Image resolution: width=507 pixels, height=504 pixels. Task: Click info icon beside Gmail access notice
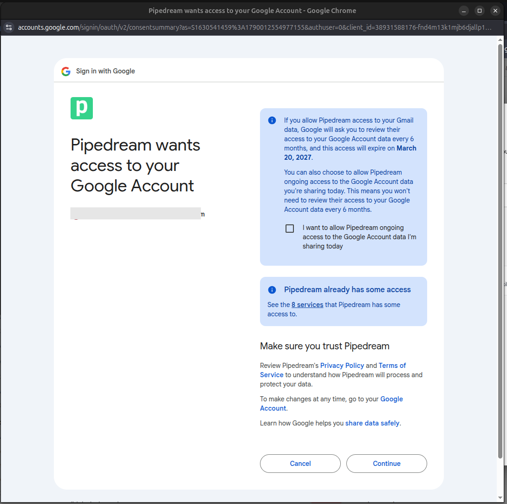click(x=272, y=120)
